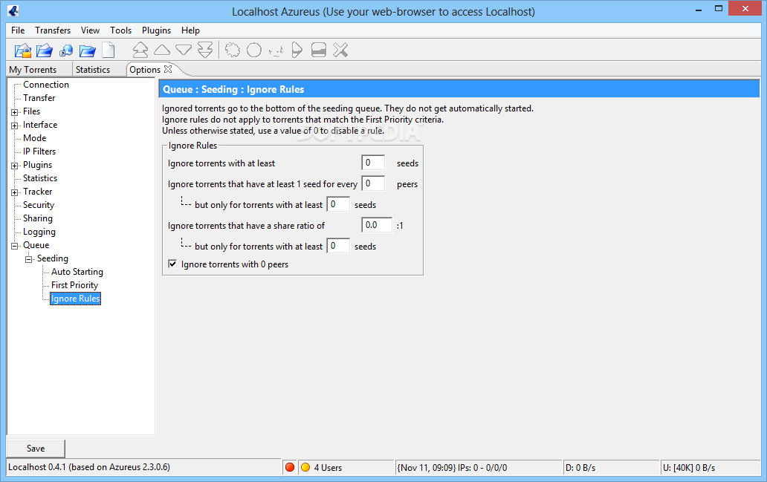Open the File menu
The image size is (767, 482).
(x=18, y=30)
